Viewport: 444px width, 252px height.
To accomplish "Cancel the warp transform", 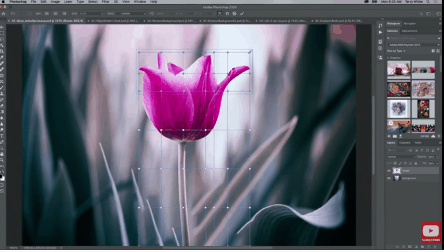I will (234, 13).
